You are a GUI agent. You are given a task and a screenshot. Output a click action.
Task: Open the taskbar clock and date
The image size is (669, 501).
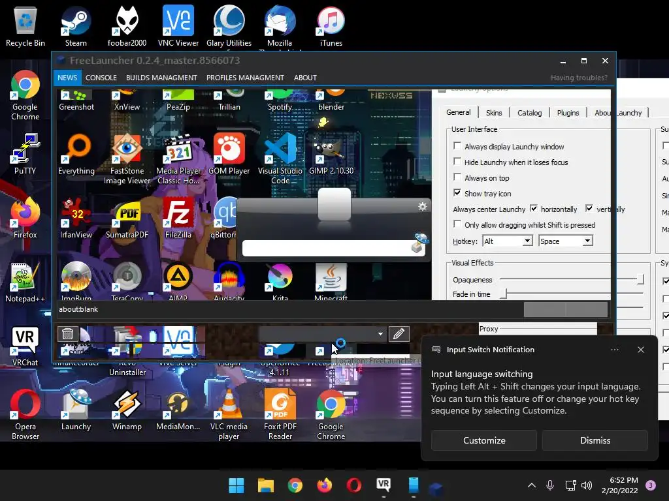[619, 485]
